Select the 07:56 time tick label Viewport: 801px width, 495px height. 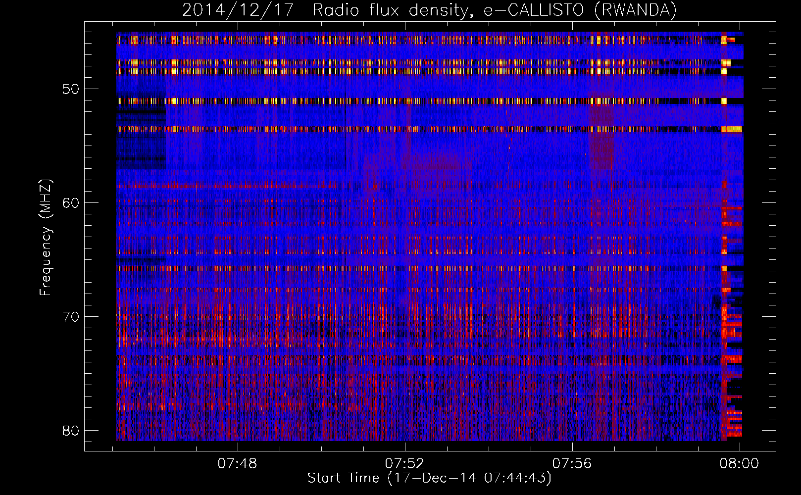[572, 463]
